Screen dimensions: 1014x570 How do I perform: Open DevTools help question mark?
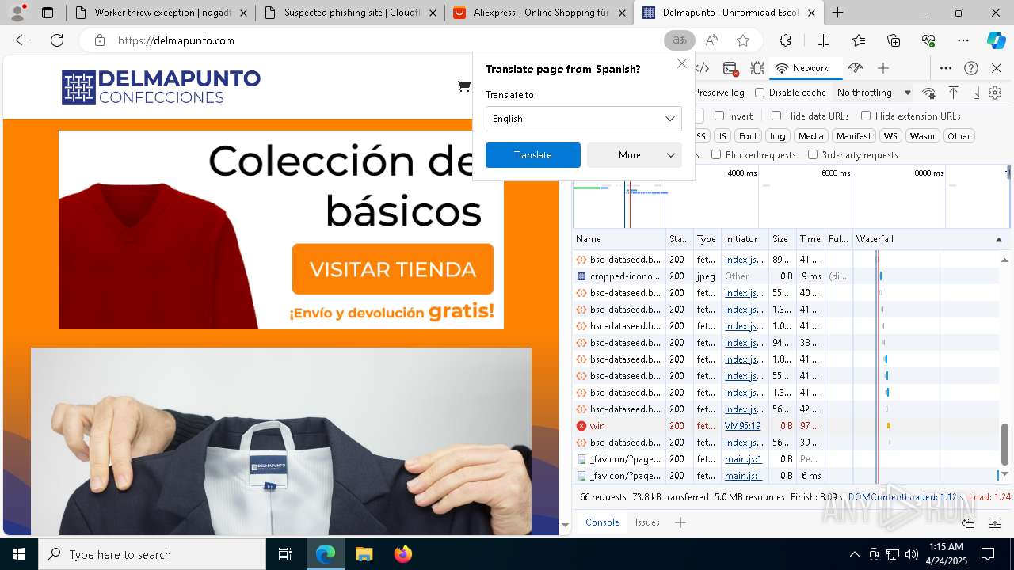971,68
